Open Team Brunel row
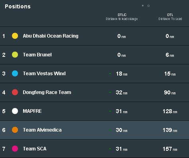This screenshot has width=189, height=158. click(94, 55)
